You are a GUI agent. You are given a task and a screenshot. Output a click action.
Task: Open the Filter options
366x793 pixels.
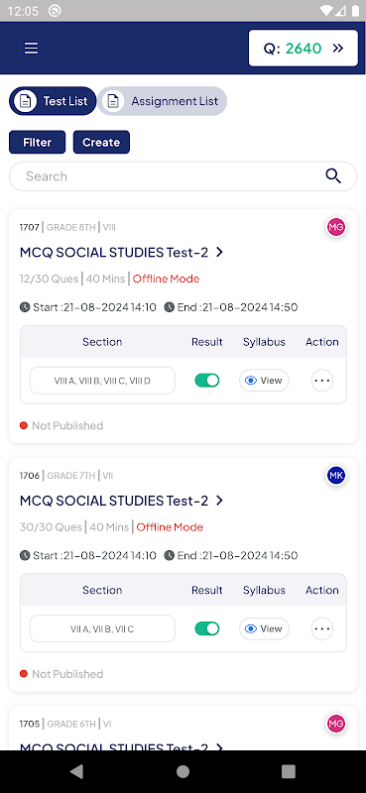[x=37, y=142]
